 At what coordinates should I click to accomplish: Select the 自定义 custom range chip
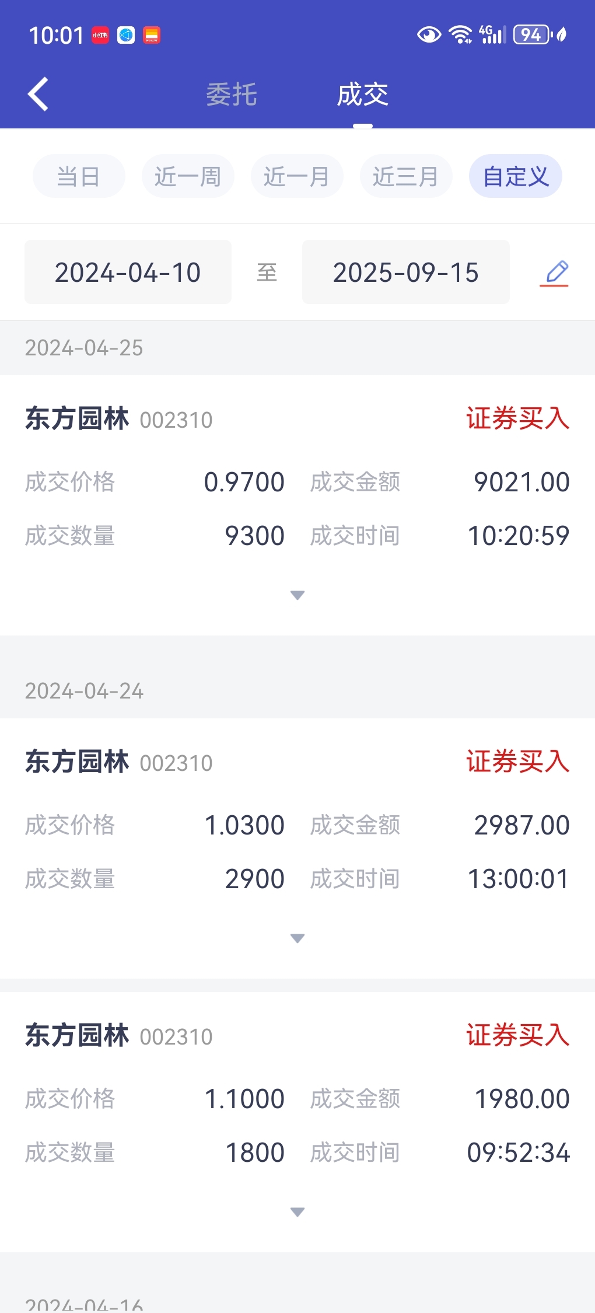coord(516,176)
